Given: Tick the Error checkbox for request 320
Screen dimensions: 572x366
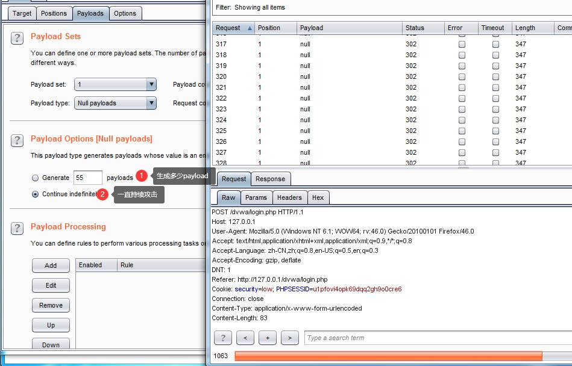Looking at the screenshot, I should point(462,76).
